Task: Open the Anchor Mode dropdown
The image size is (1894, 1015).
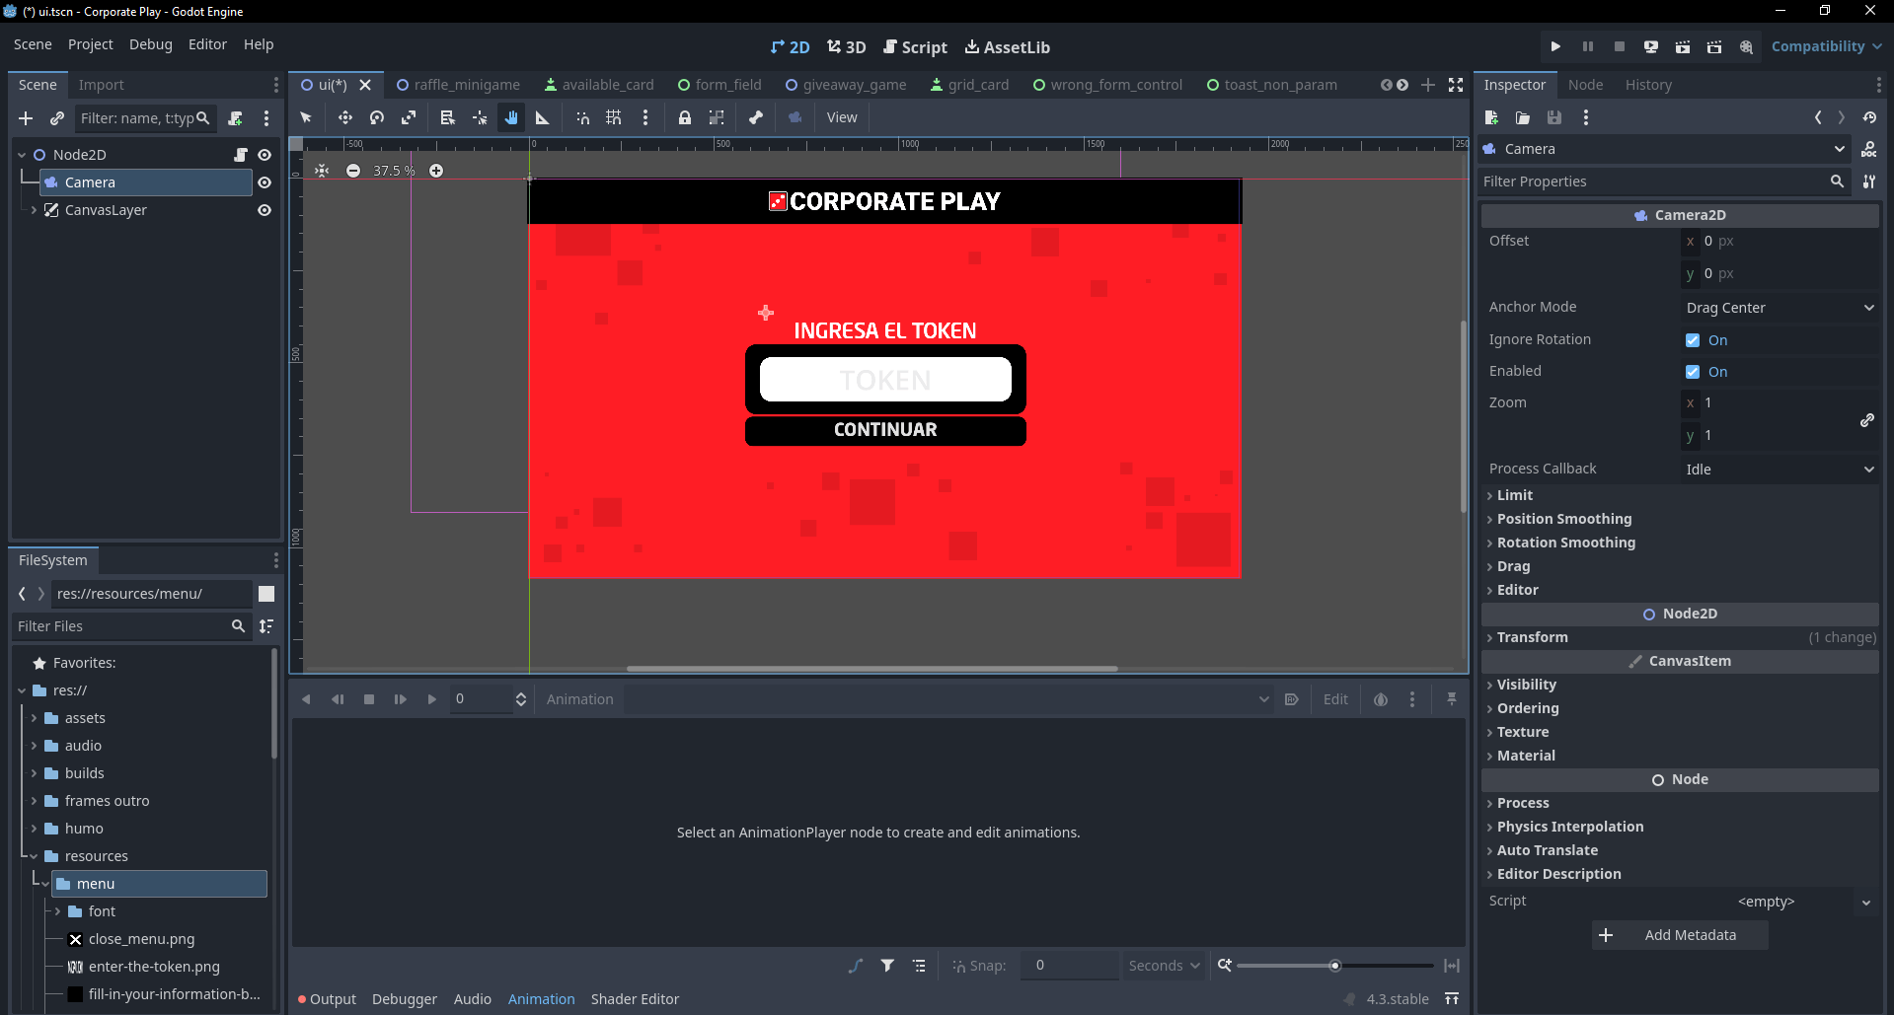Action: pos(1778,307)
